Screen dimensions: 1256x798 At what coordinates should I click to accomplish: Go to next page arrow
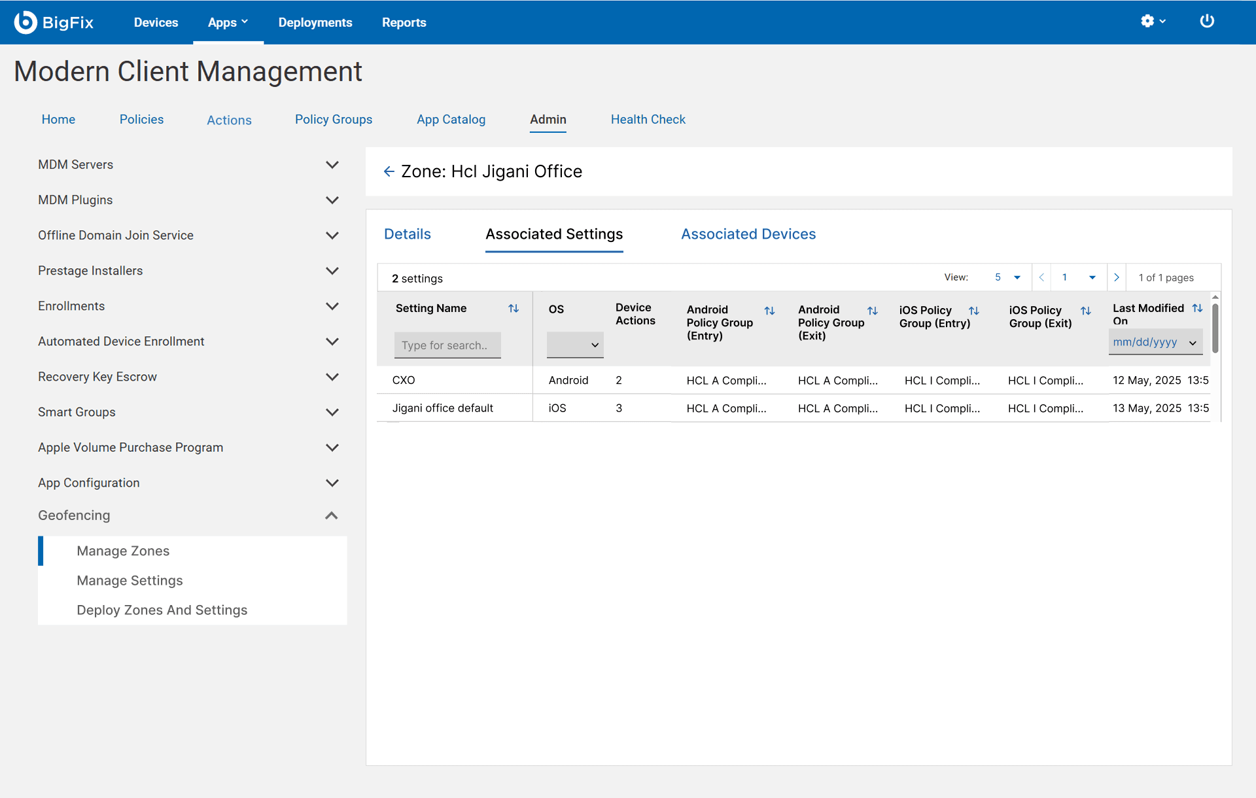(1116, 277)
